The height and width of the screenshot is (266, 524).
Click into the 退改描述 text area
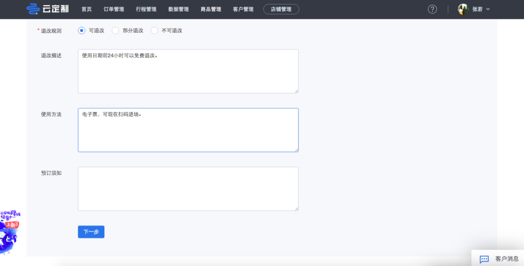188,72
